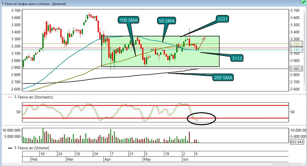Click the 2 600 label on the right price axis
Image resolution: width=307 pixels, height=166 pixels.
295,89
